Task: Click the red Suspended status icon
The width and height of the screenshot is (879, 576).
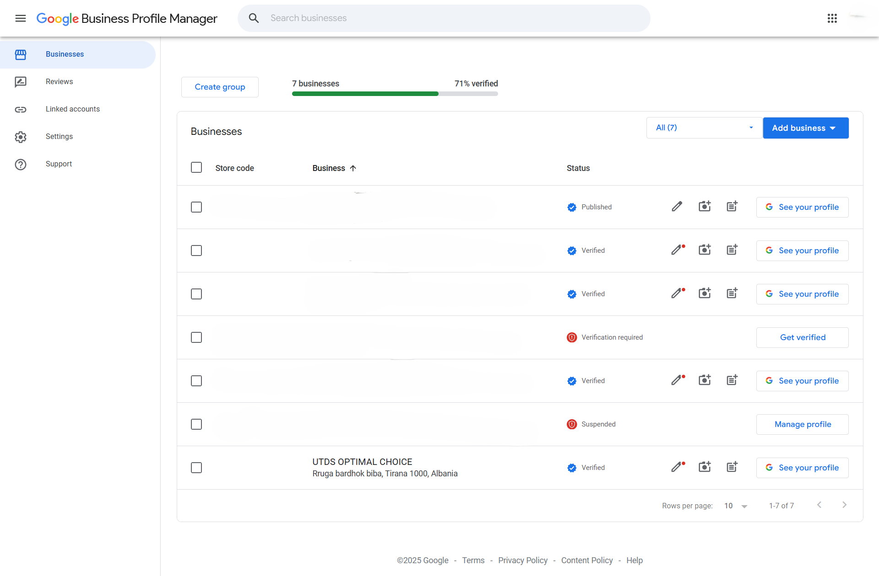Action: (x=572, y=424)
